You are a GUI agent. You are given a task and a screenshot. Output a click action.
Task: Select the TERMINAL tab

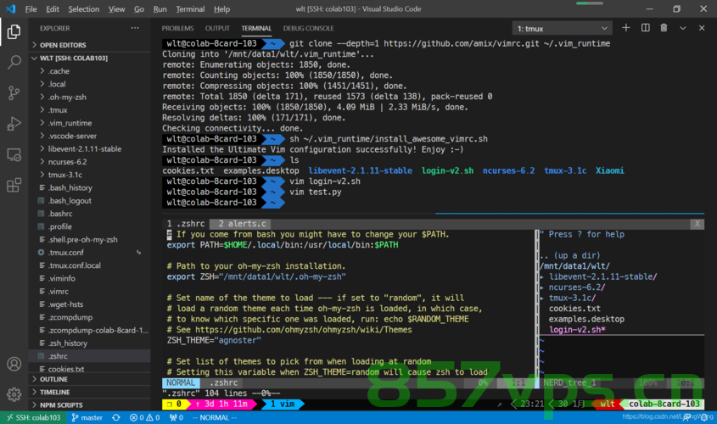256,28
